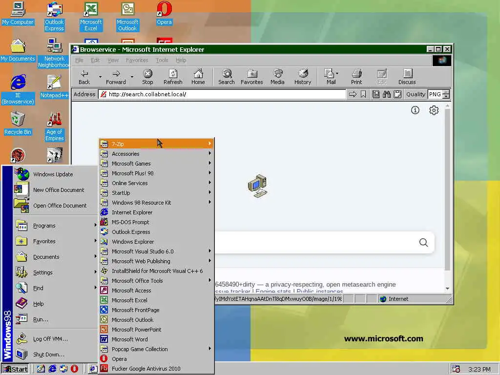The width and height of the screenshot is (500, 375).
Task: Click Microsoft FrontPage in Programs menu
Action: point(156,310)
